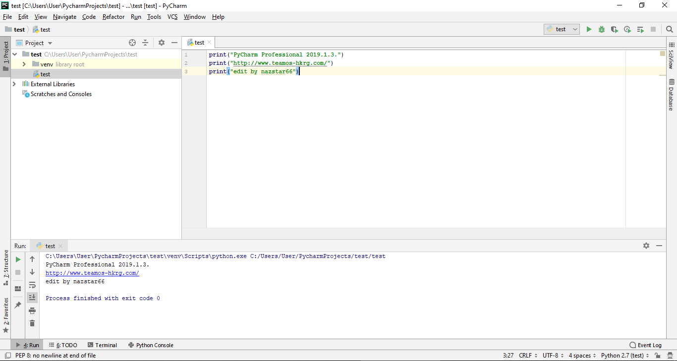Open the Code menu

point(89,17)
